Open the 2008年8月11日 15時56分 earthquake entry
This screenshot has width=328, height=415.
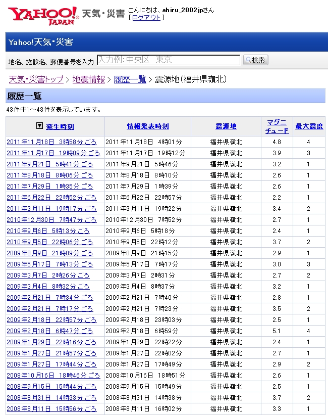pos(51,409)
